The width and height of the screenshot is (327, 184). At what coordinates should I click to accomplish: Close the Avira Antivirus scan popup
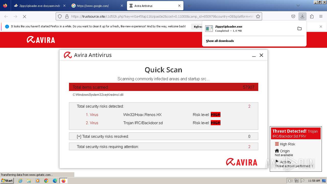point(261,55)
